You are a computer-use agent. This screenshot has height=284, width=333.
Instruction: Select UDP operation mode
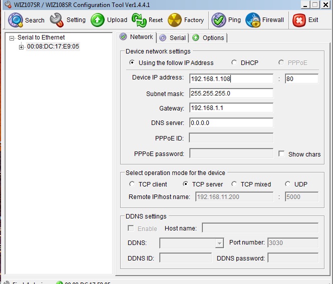point(288,183)
